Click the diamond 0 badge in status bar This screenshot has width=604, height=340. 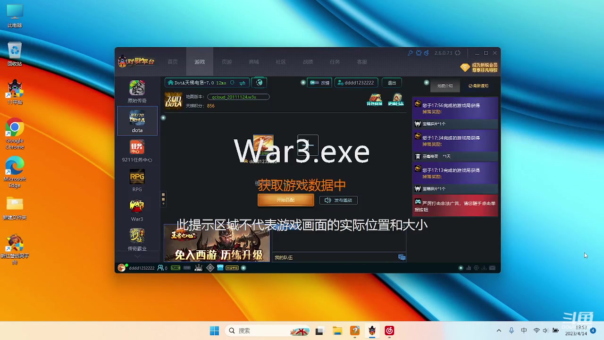(x=210, y=268)
